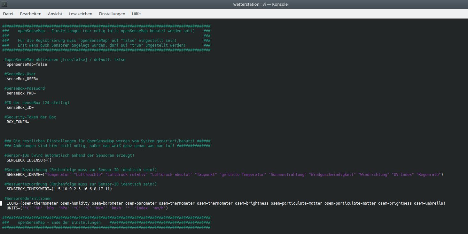This screenshot has width=468, height=234.
Task: Open the Ansicht menu
Action: [55, 14]
